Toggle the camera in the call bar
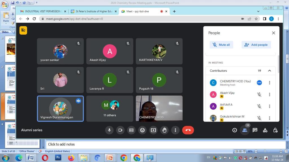This screenshot has height=162, width=289. tap(120, 130)
